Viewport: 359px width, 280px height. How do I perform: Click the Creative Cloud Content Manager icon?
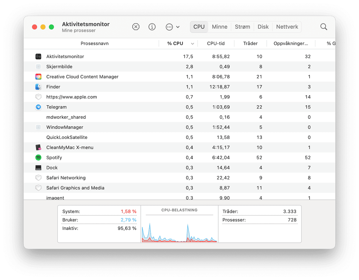click(x=38, y=77)
